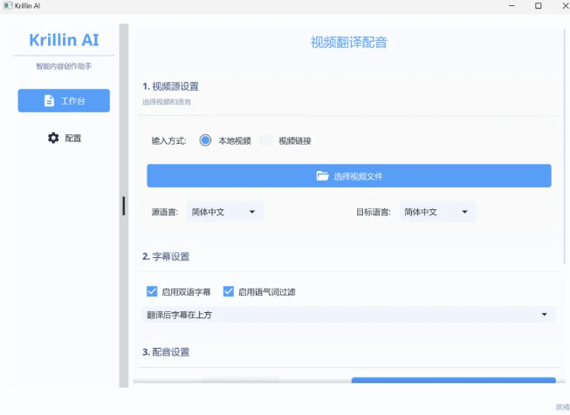Click the arrow of the 目标语言 dropdown

point(464,212)
